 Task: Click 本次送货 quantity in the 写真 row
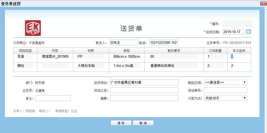coord(239,56)
